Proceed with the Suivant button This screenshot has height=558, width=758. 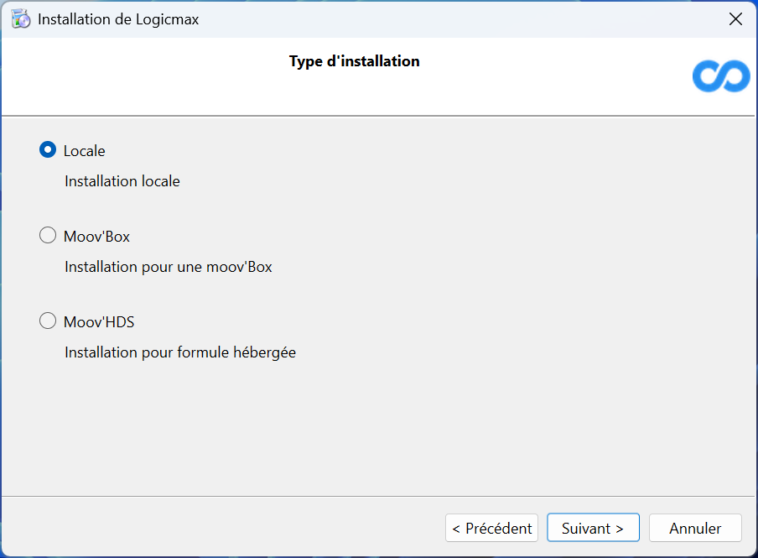pos(593,528)
